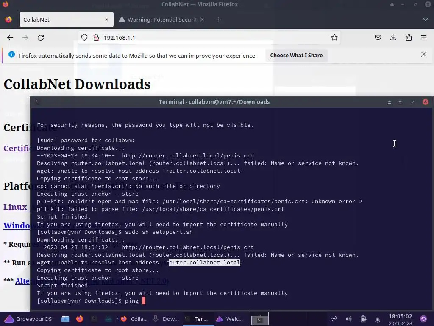This screenshot has height=326, width=434.
Task: Click the '[sudo] password for collabvm:' line
Action: pyautogui.click(x=86, y=140)
